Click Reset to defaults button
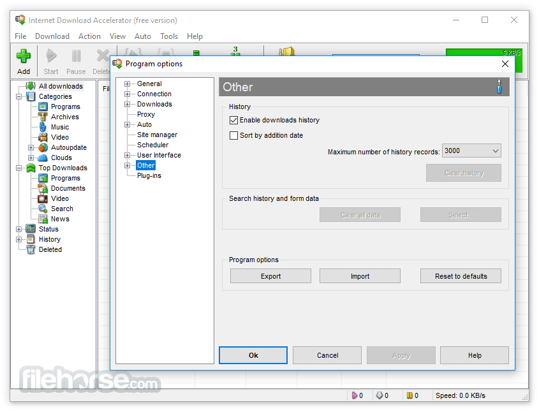539x412 pixels. [461, 276]
